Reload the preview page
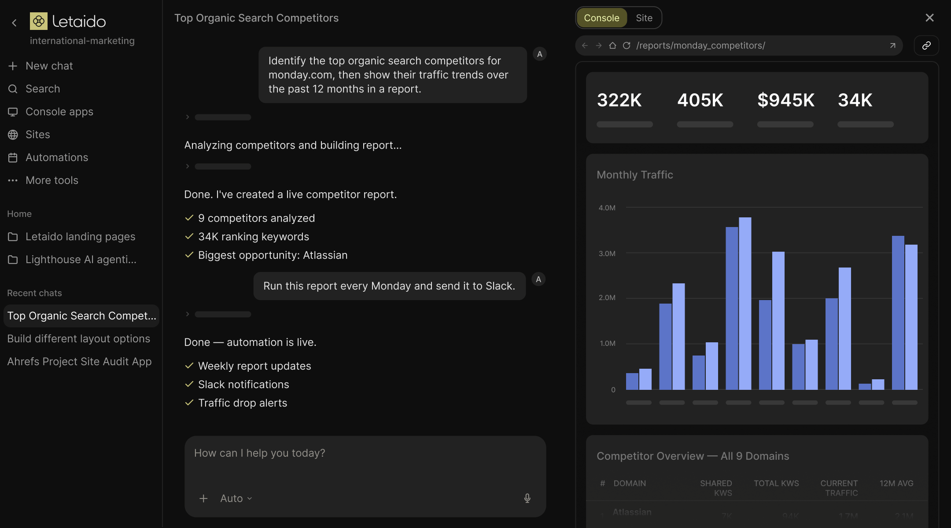This screenshot has height=528, width=951. 627,45
